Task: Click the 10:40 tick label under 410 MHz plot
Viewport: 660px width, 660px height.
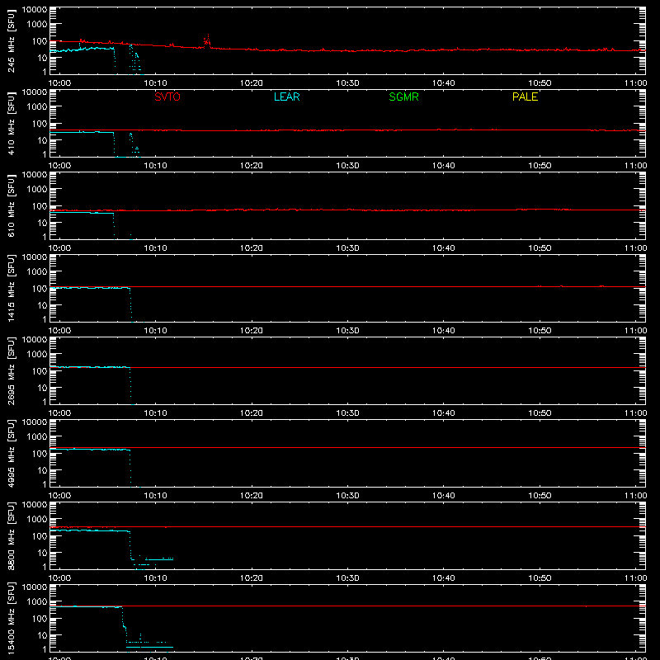Action: (444, 166)
